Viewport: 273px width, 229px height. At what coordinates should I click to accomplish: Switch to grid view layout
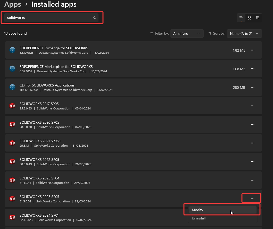point(258,18)
